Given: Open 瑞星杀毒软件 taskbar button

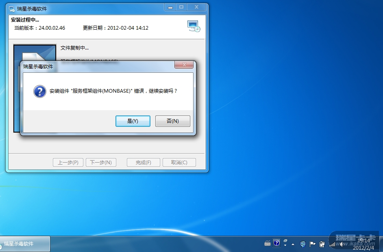Looking at the screenshot, I should pos(25,244).
